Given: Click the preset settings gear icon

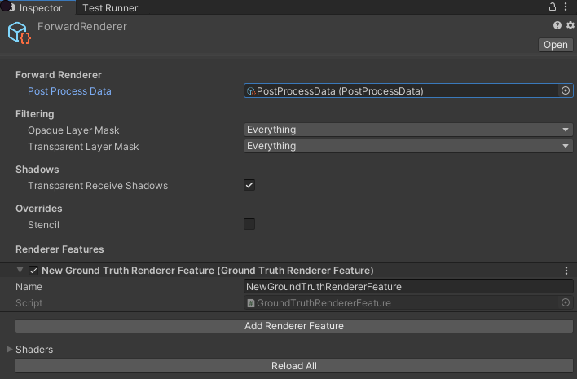Looking at the screenshot, I should click(570, 26).
